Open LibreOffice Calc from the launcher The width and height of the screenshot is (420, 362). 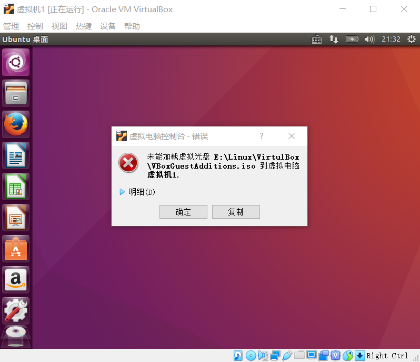click(x=16, y=187)
